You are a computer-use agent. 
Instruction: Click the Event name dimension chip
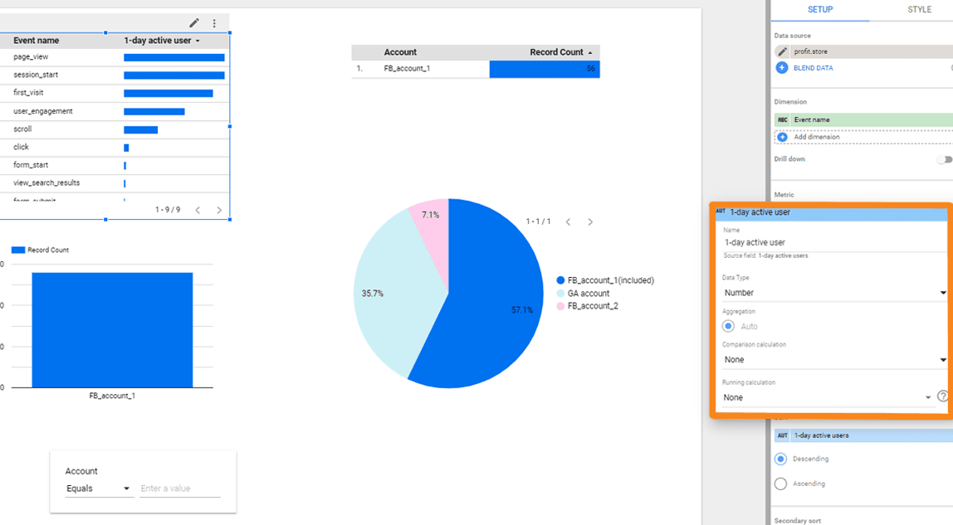pyautogui.click(x=863, y=119)
